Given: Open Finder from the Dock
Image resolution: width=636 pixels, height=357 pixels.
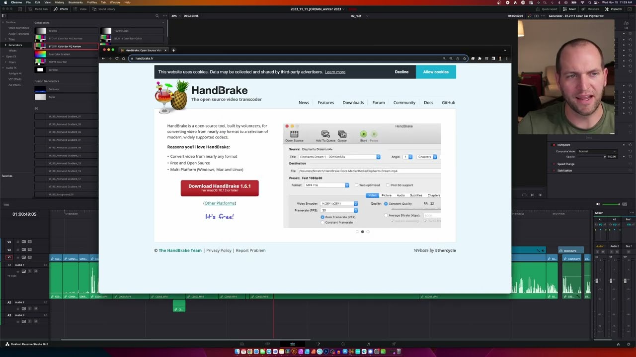Looking at the screenshot, I should (x=237, y=352).
